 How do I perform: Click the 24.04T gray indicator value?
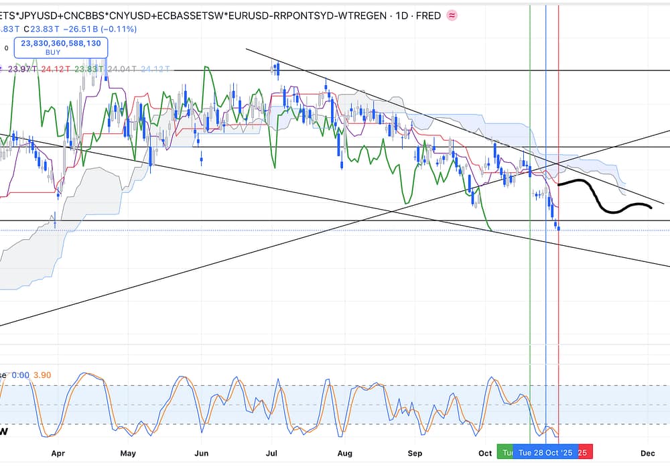point(121,69)
